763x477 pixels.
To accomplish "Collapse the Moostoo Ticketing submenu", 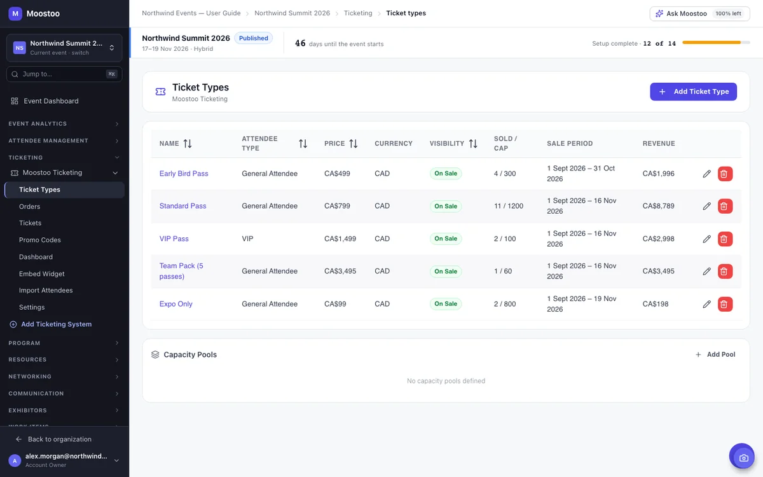I will (x=115, y=173).
